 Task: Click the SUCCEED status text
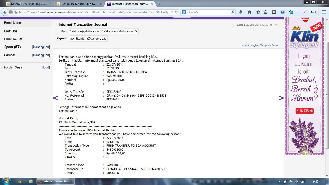pos(113,173)
